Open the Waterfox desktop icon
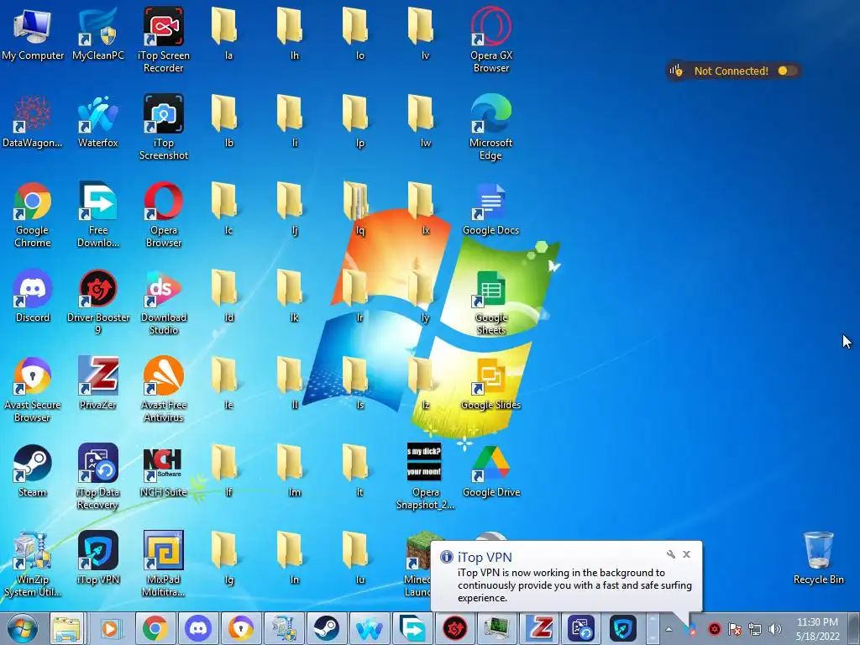This screenshot has width=860, height=645. click(x=98, y=121)
